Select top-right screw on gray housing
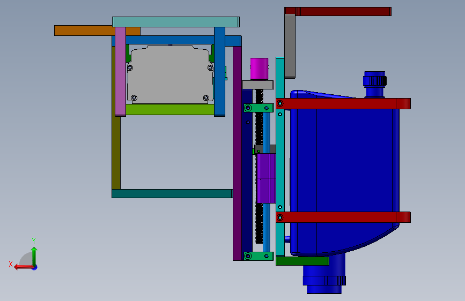This screenshot has height=301, width=465. click(x=210, y=68)
